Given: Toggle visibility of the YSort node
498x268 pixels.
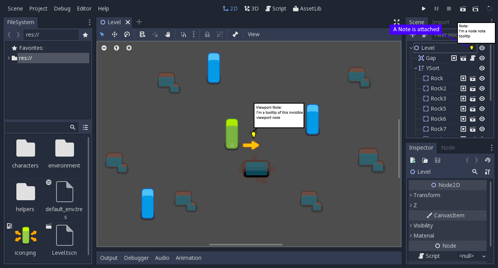Looking at the screenshot, I should (482, 68).
